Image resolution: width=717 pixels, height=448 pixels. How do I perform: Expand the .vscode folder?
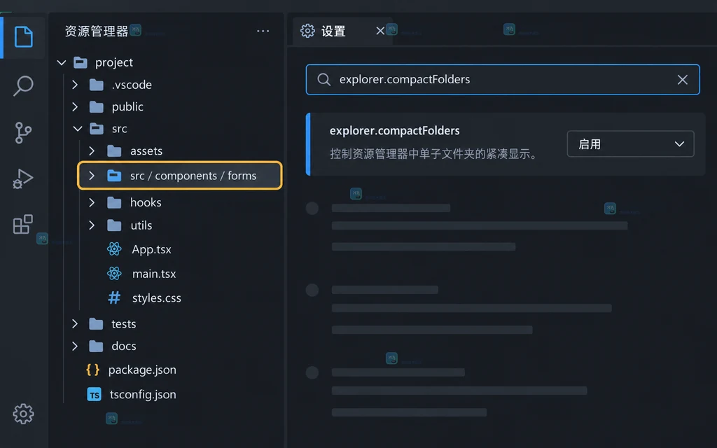click(x=75, y=85)
